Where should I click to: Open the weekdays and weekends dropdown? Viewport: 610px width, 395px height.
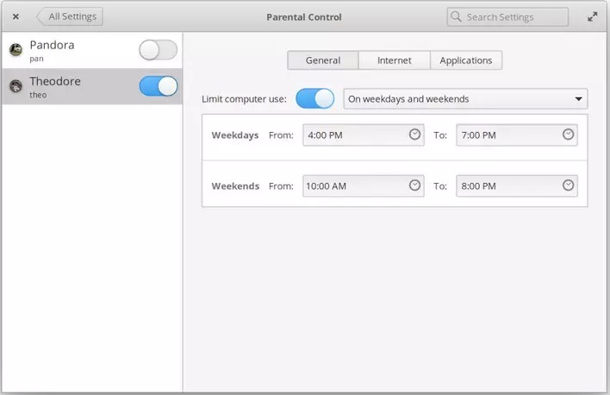[465, 99]
